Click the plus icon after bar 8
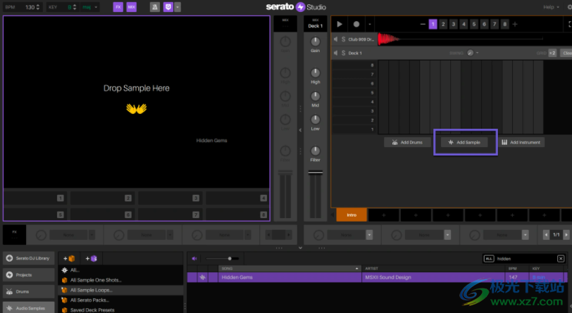 tap(515, 24)
